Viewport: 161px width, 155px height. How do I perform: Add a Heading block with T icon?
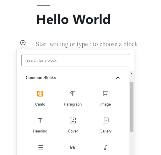tap(40, 120)
